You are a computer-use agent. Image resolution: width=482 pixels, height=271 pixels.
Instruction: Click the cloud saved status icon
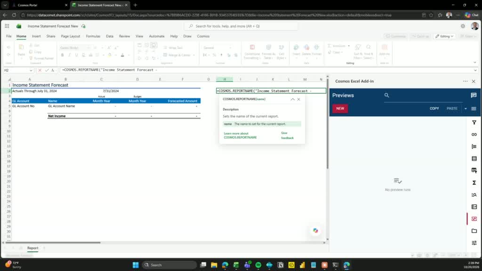(x=83, y=26)
